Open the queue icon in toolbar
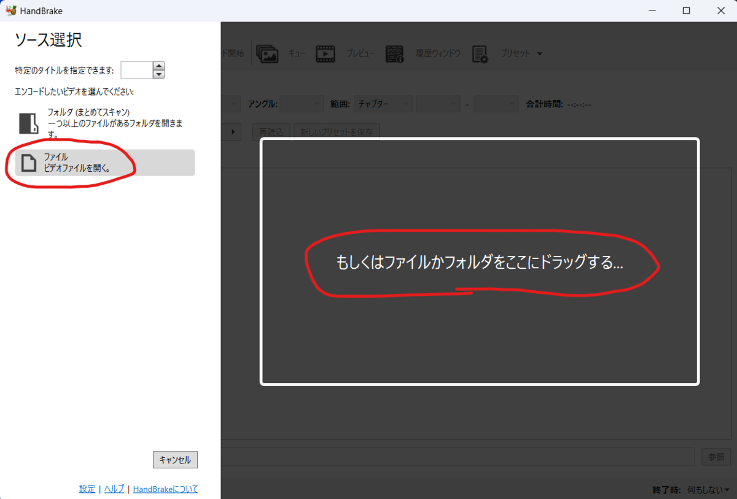Image resolution: width=737 pixels, height=499 pixels. 268,53
